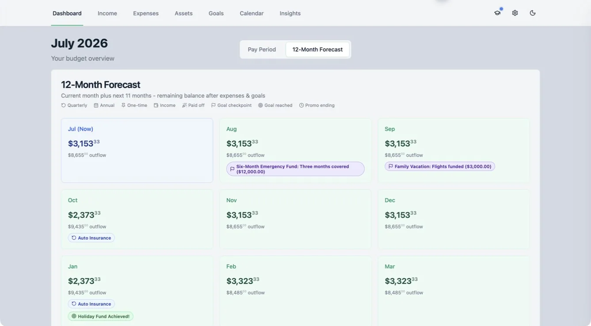Image resolution: width=591 pixels, height=326 pixels.
Task: Click the target icon in Holiday Fund badge
Action: point(74,316)
